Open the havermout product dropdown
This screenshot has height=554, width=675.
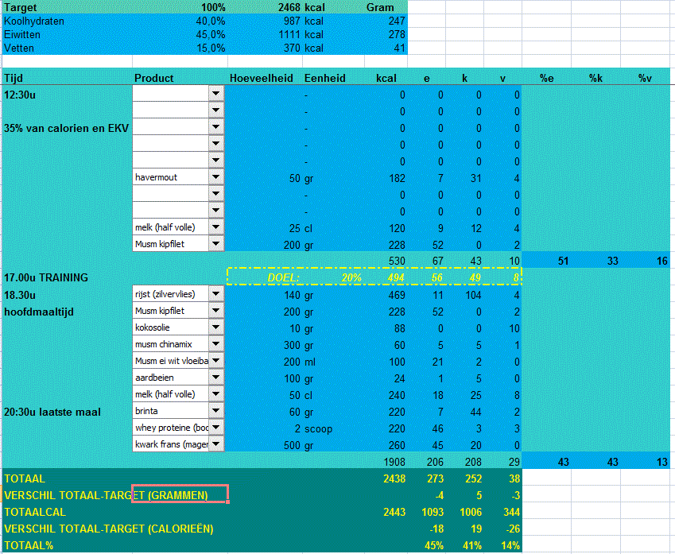(x=217, y=176)
